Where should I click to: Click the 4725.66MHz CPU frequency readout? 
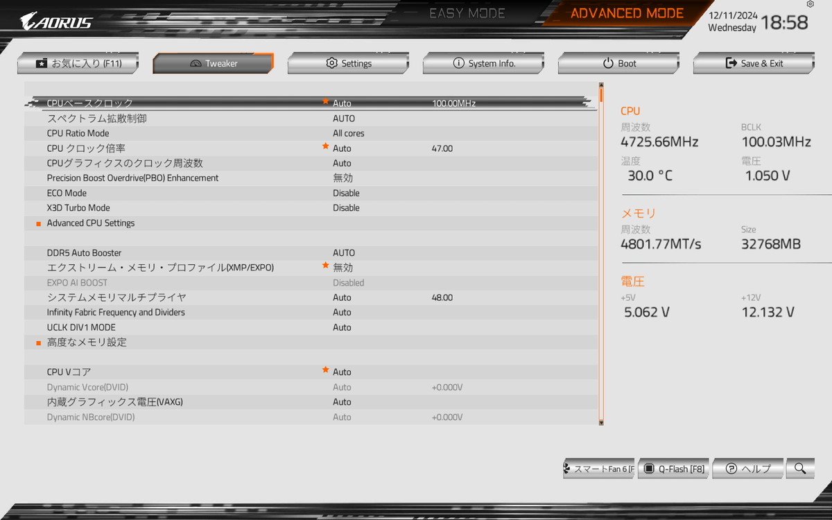659,142
